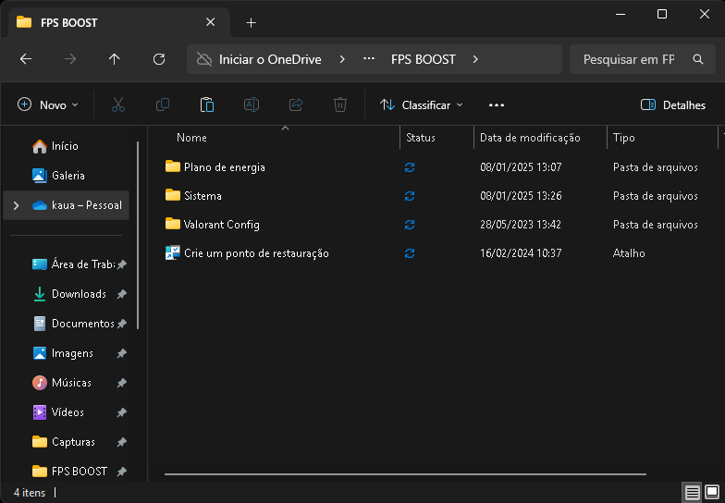Add a new tab with plus button
This screenshot has height=503, width=725.
(251, 22)
